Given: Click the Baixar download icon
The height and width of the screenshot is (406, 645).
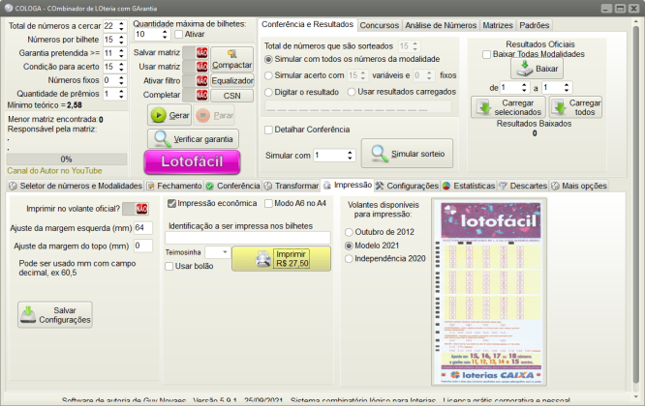Looking at the screenshot, I should pos(525,68).
